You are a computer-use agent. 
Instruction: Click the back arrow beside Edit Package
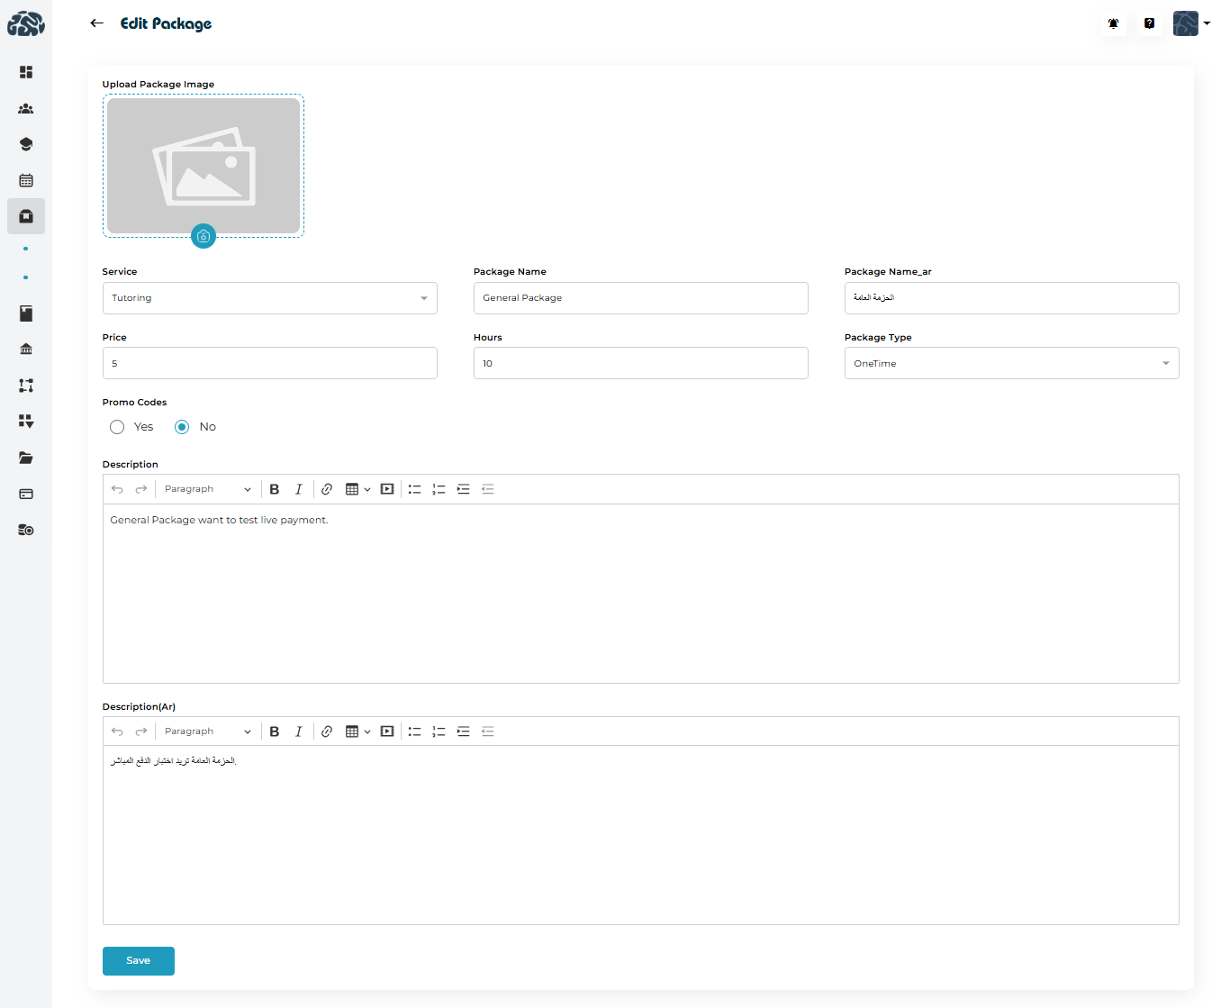tap(97, 23)
